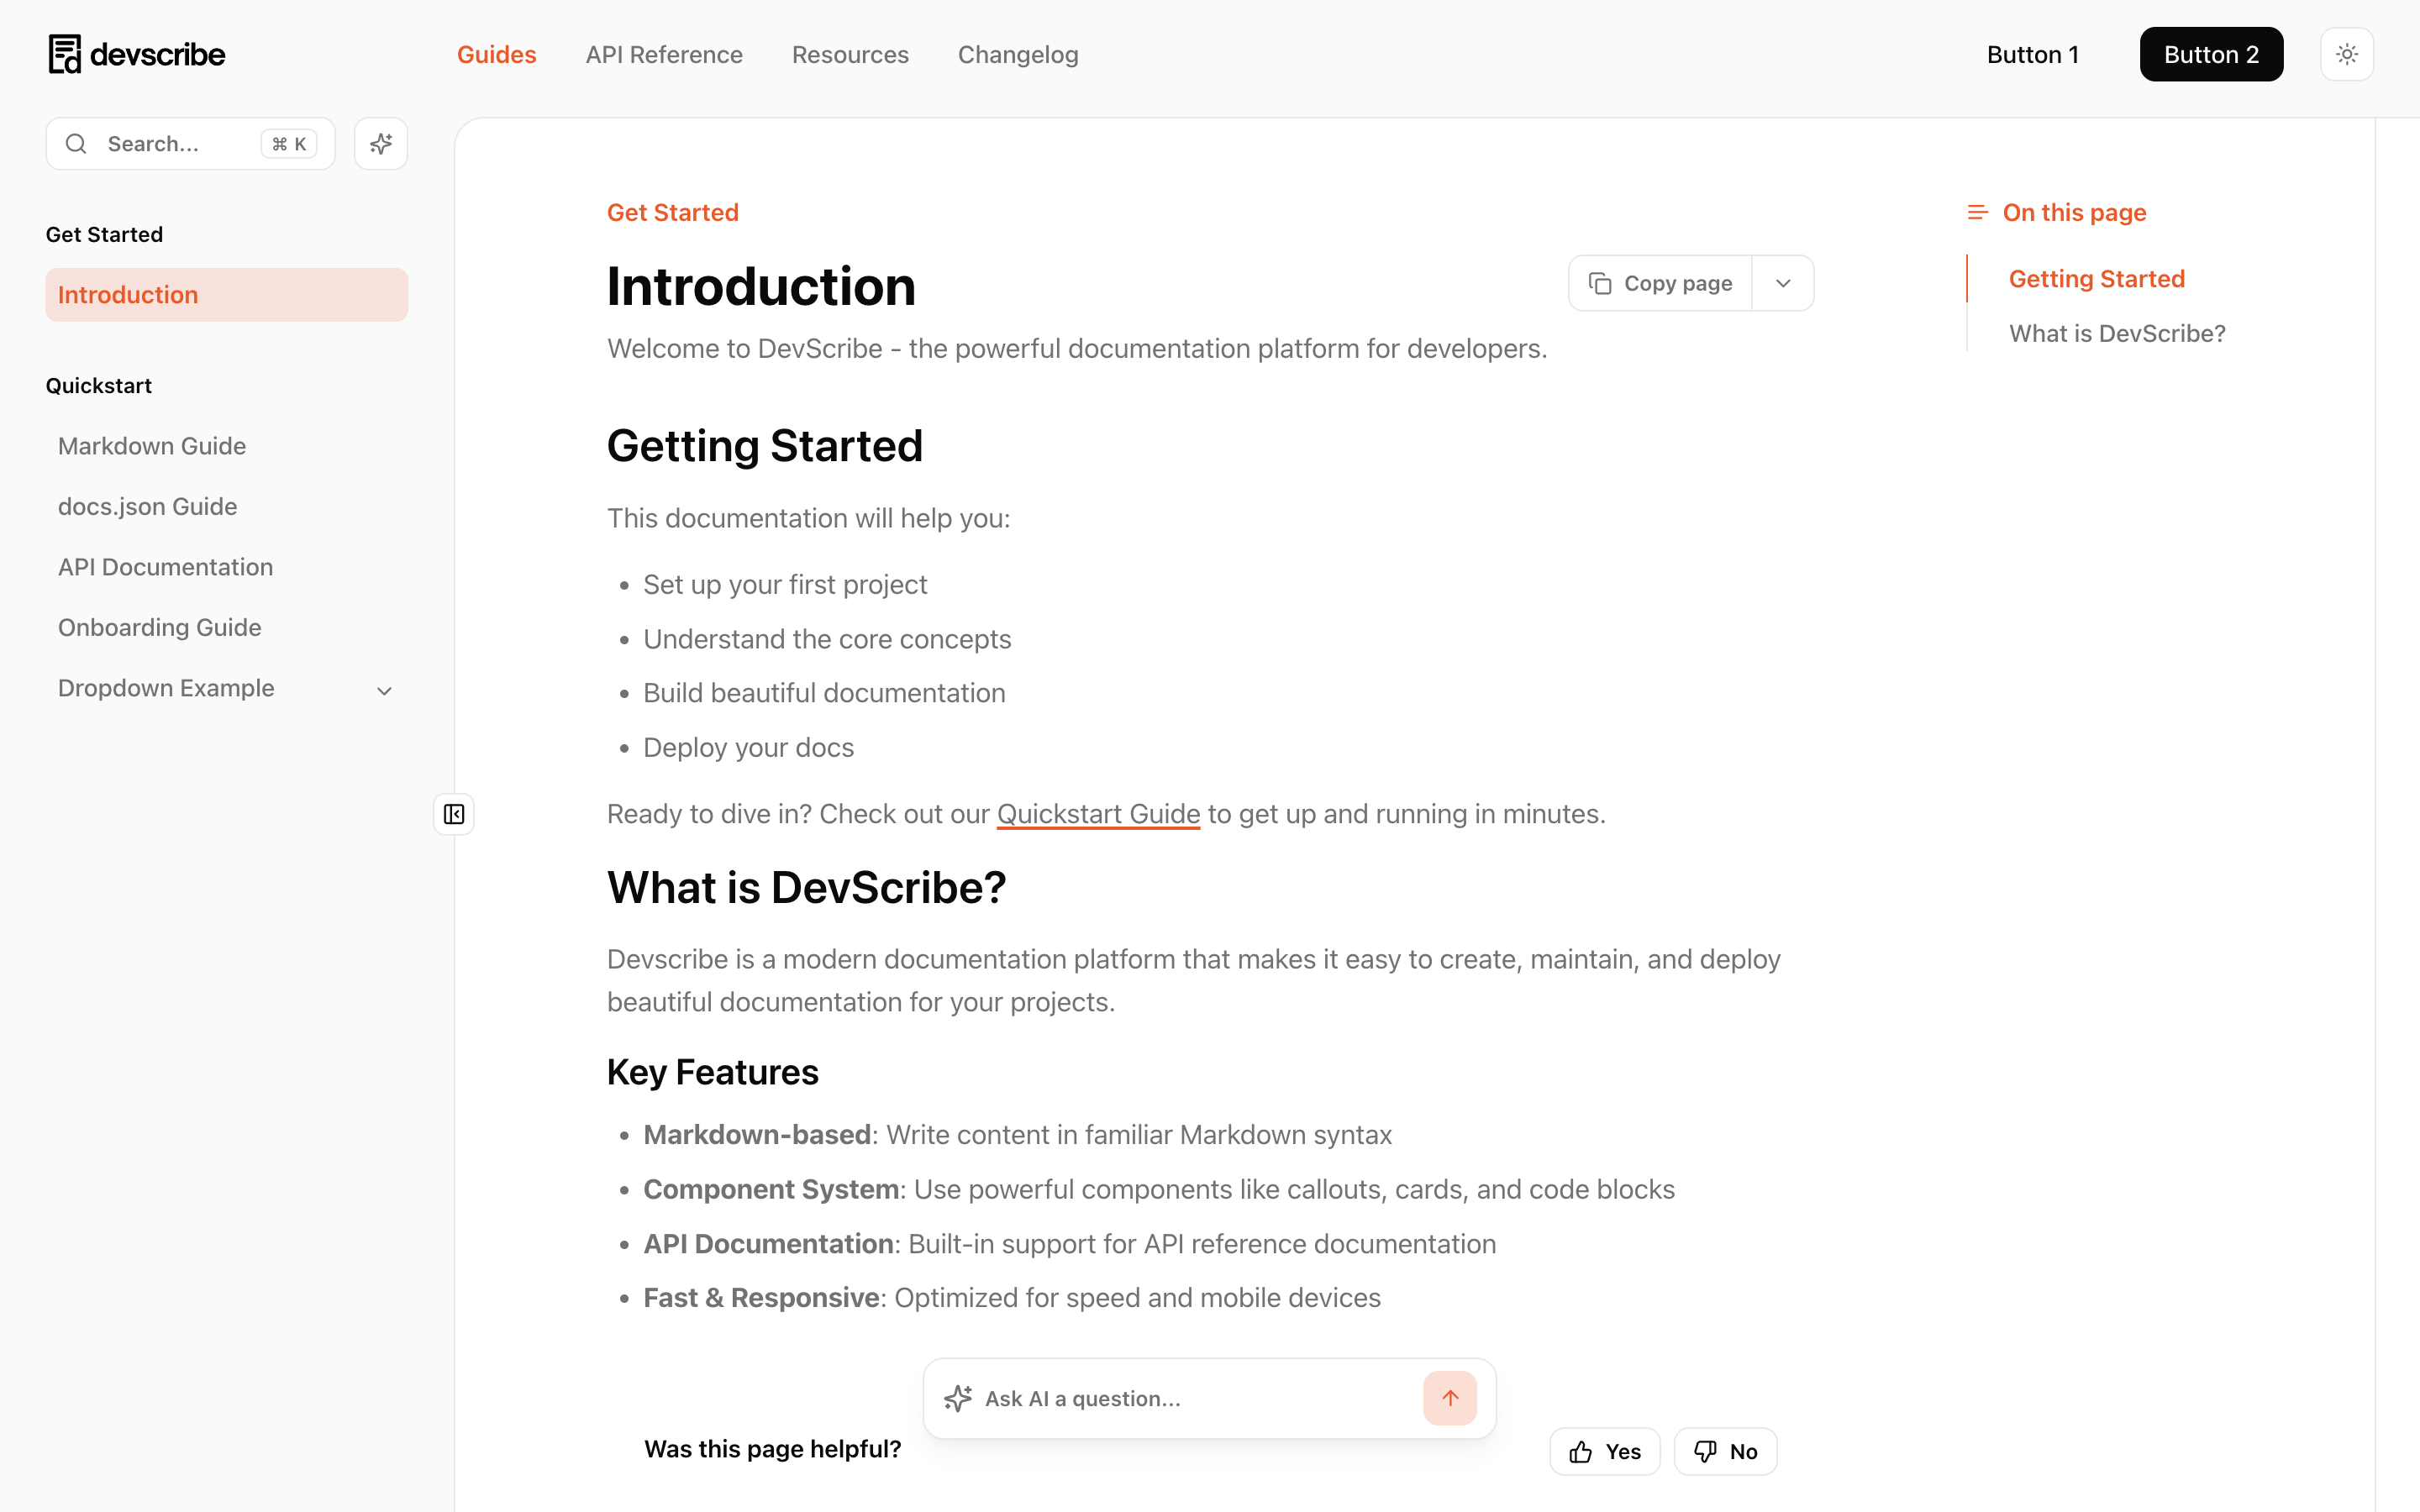The image size is (2420, 1512).
Task: Toggle light/dark theme with the sun icon
Action: coord(2346,53)
